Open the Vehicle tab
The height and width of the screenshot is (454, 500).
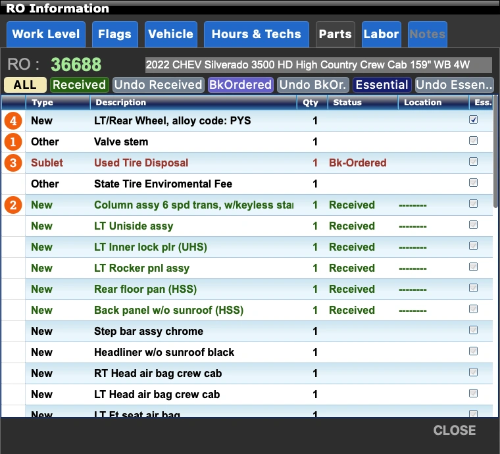(170, 34)
